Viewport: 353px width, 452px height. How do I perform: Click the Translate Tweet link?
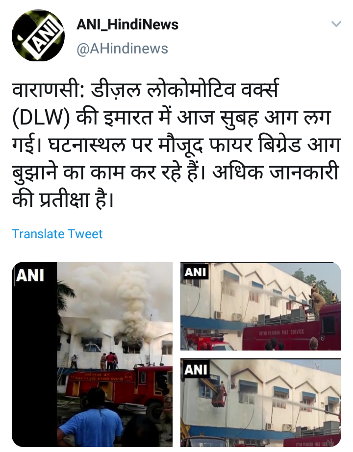(57, 234)
